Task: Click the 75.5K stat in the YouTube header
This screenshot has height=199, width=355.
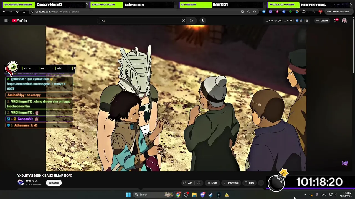Action: pos(288,20)
